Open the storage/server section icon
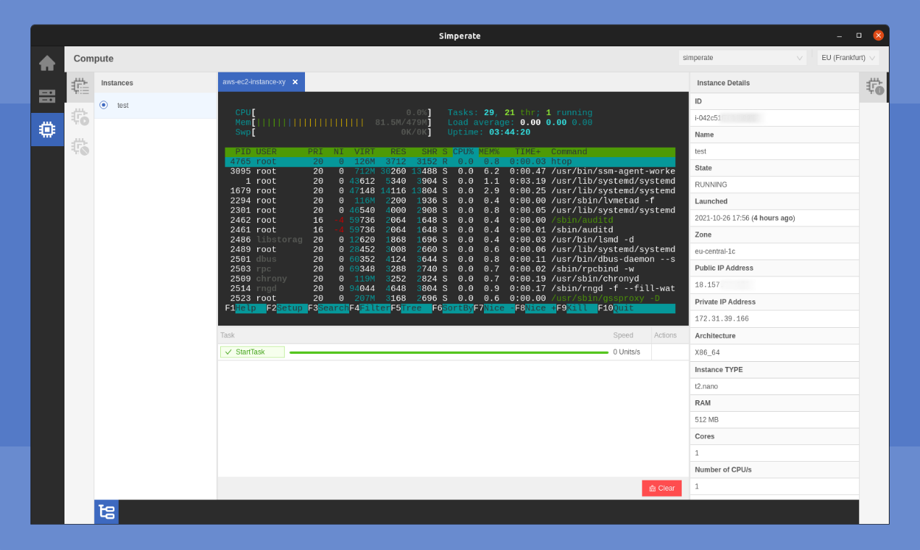The width and height of the screenshot is (920, 550). [x=47, y=96]
